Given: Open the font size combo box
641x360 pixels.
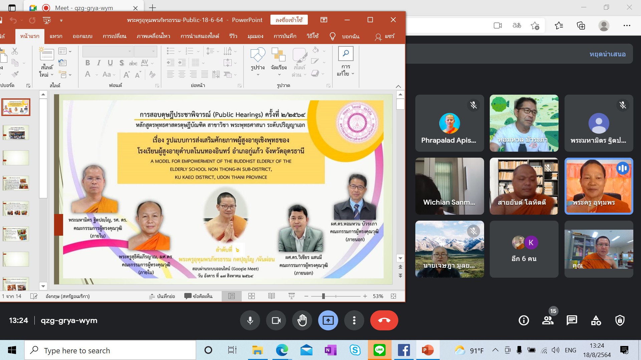Looking at the screenshot, I should pos(145,51).
